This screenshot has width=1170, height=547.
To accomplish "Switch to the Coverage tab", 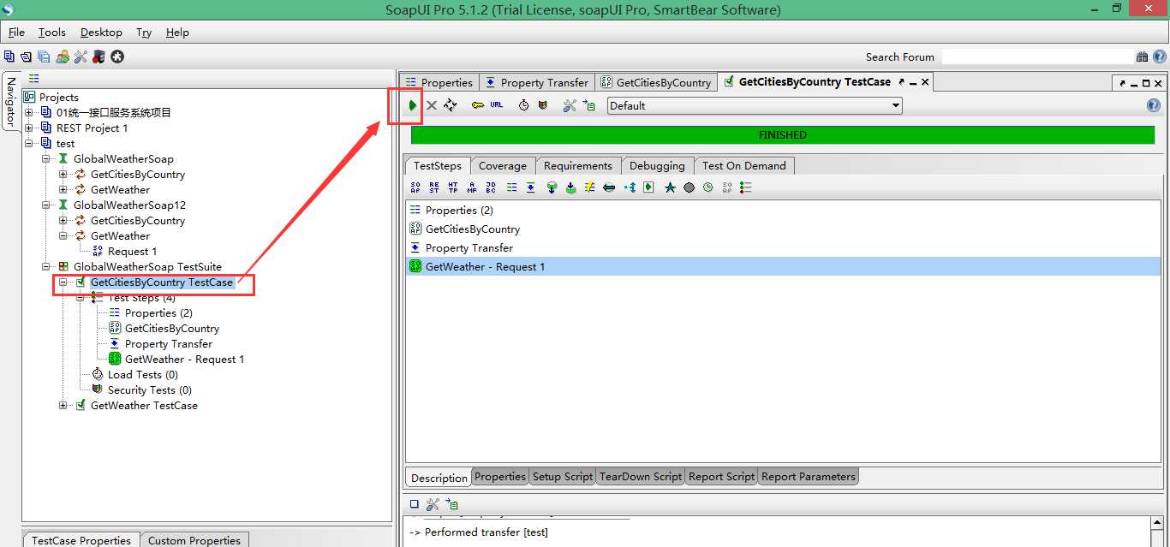I will pos(503,166).
